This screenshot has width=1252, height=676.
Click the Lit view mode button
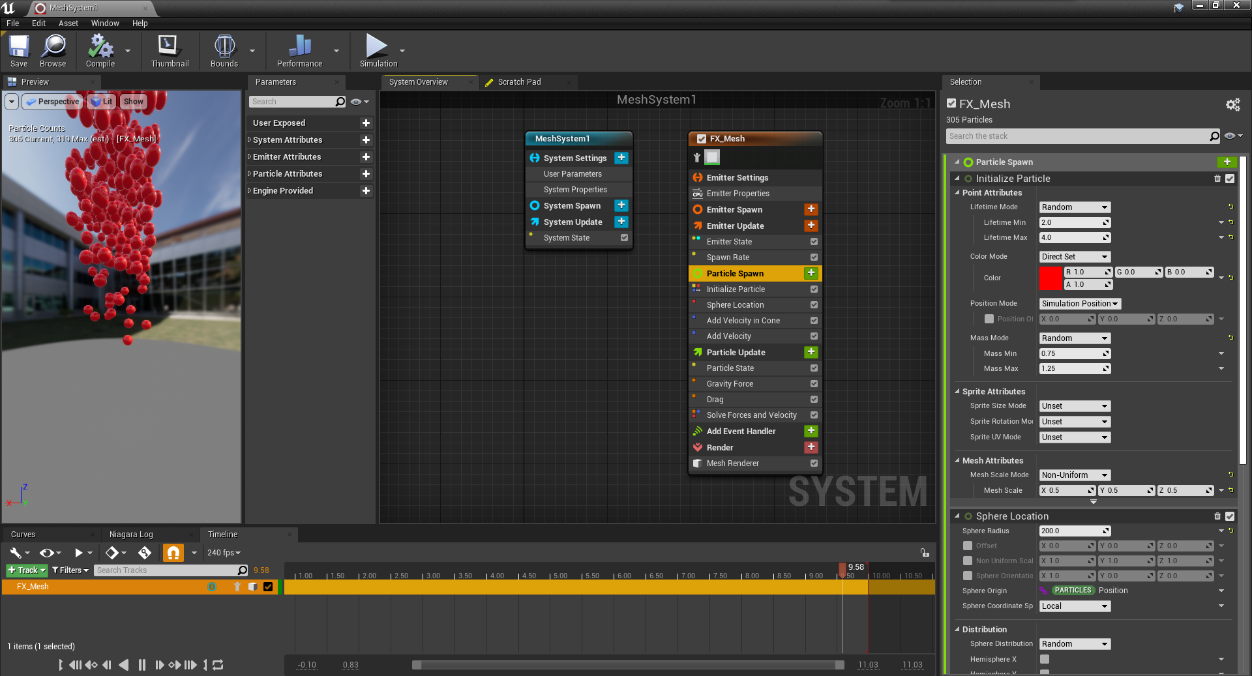(x=101, y=102)
